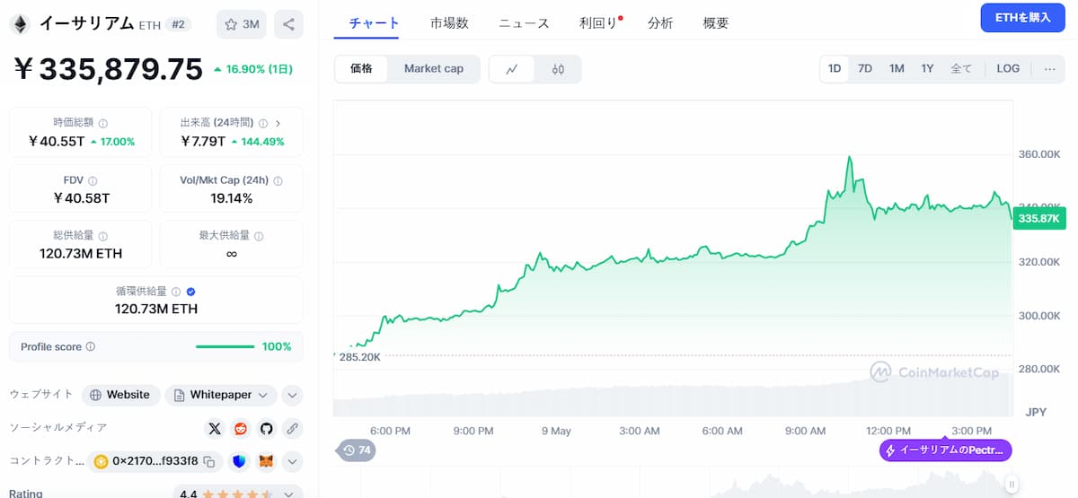Viewport: 1078px width, 498px height.
Task: Show info tooltip for Profile score
Action: pyautogui.click(x=91, y=346)
